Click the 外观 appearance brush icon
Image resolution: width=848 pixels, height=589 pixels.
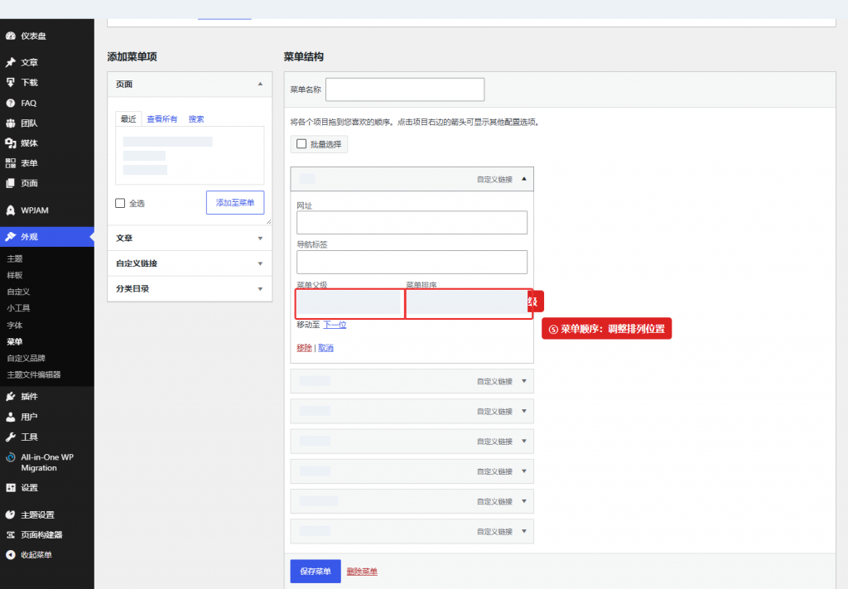coord(10,236)
